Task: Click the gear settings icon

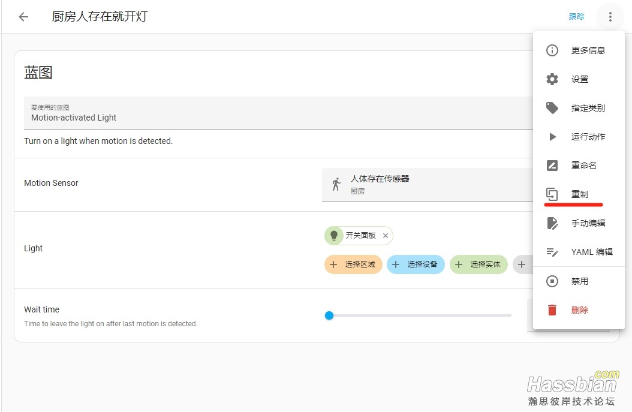Action: 552,79
